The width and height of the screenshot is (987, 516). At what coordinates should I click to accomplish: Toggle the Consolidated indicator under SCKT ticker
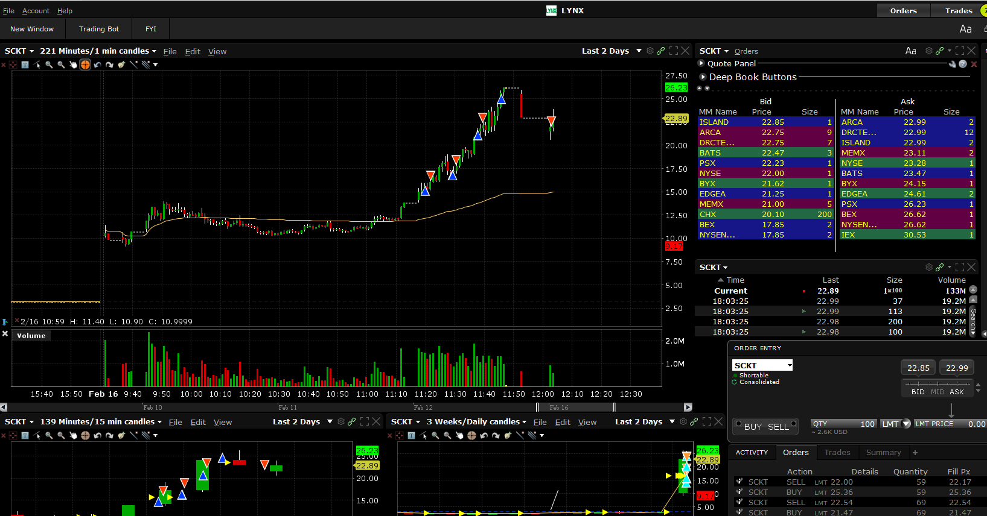point(735,382)
